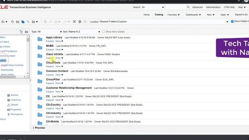Click the Copy icon in toolbar
The height and width of the screenshot is (140, 249).
(x=80, y=22)
